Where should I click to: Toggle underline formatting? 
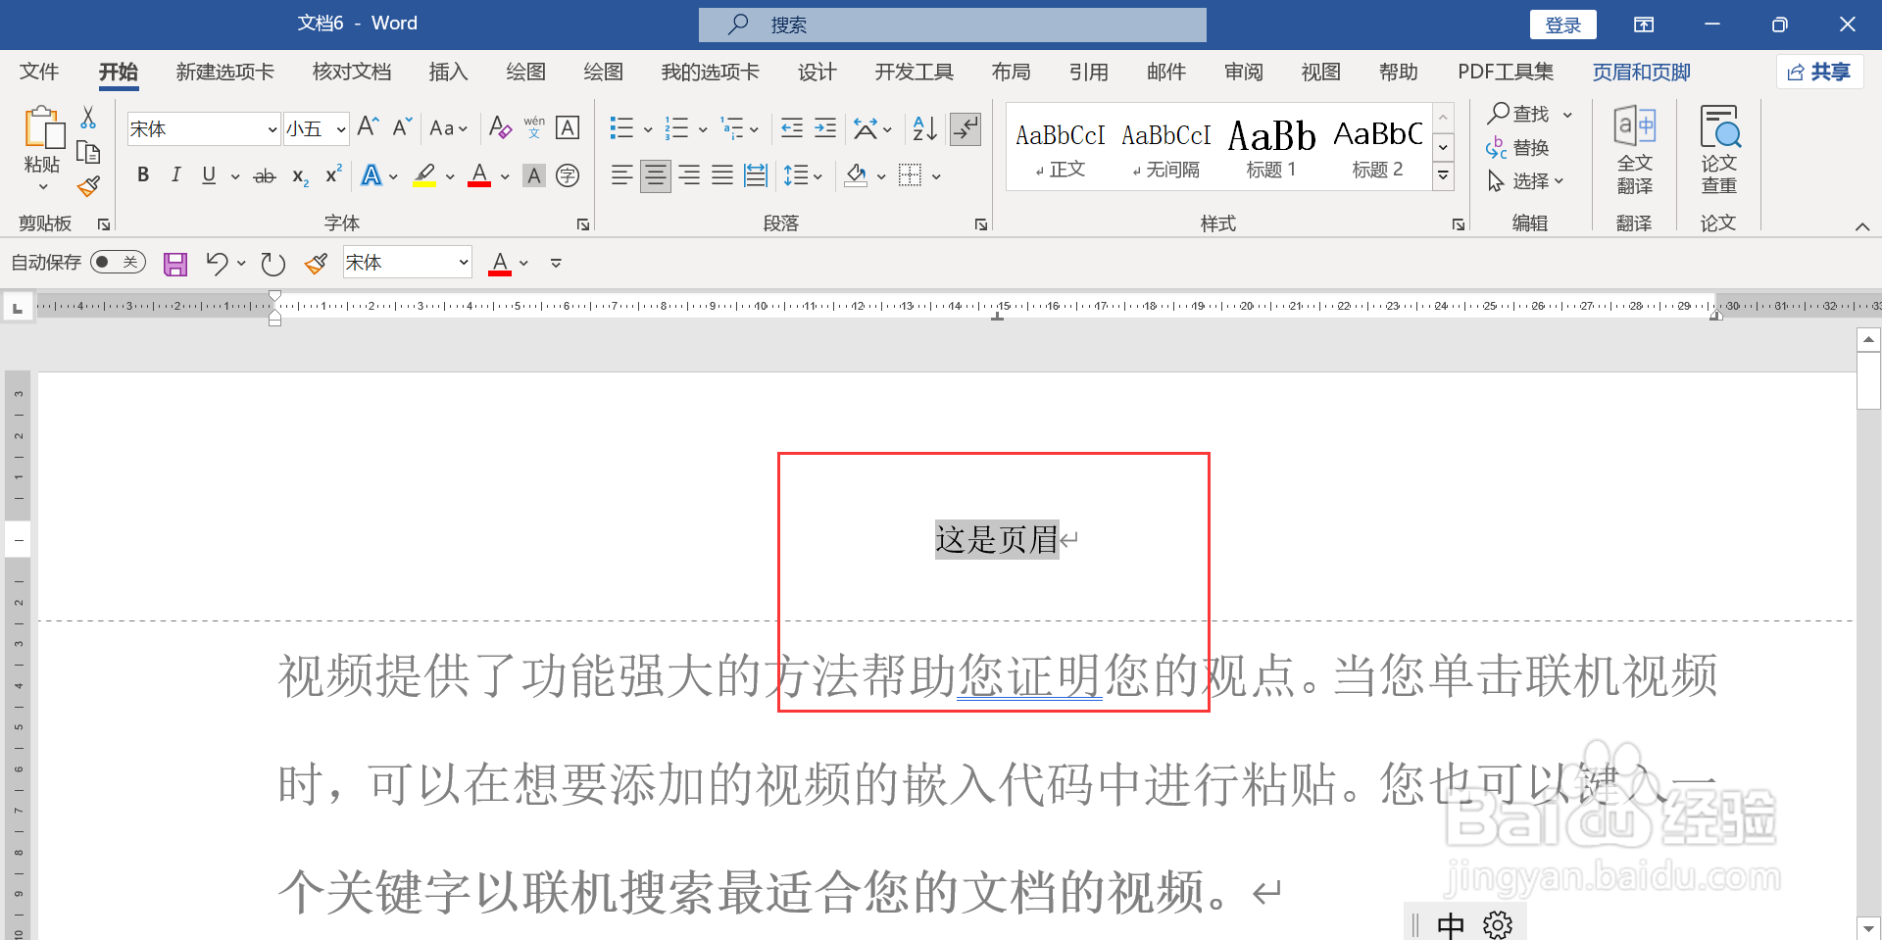click(x=208, y=175)
